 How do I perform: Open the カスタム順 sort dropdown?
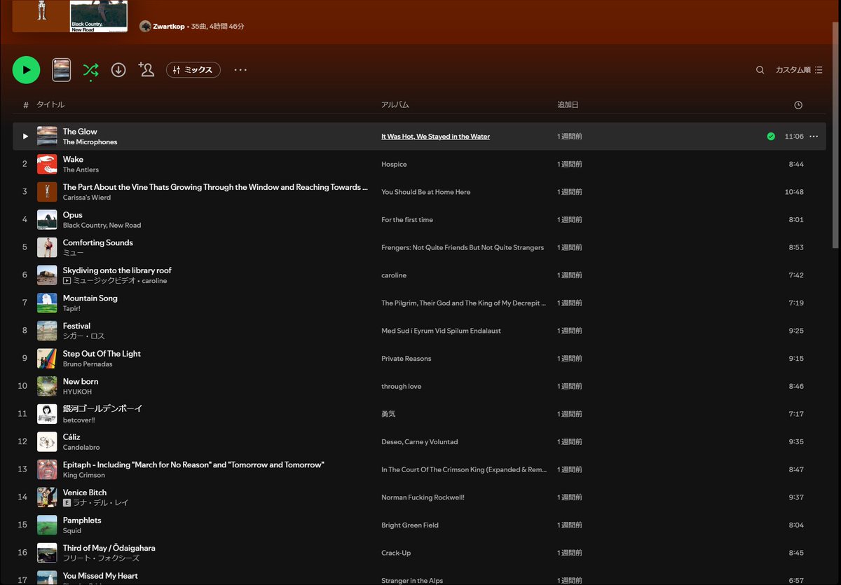pos(799,70)
